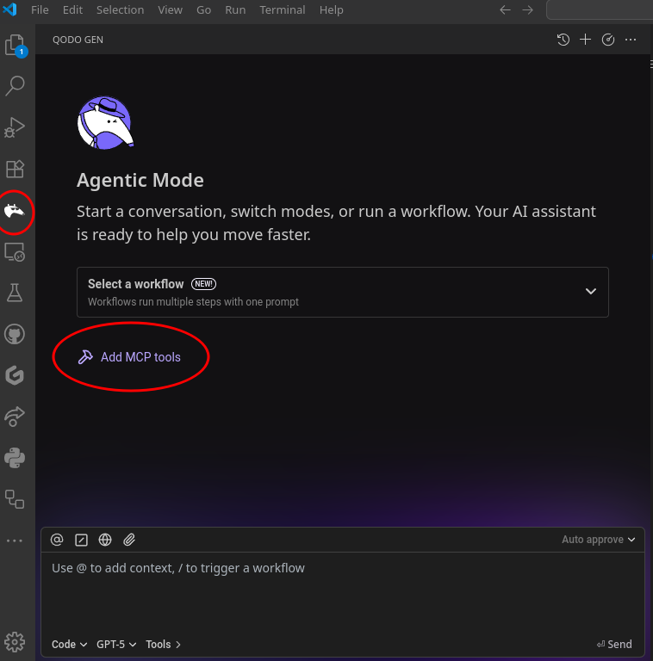Open Remote Explorer view
The image size is (653, 661).
(x=16, y=252)
